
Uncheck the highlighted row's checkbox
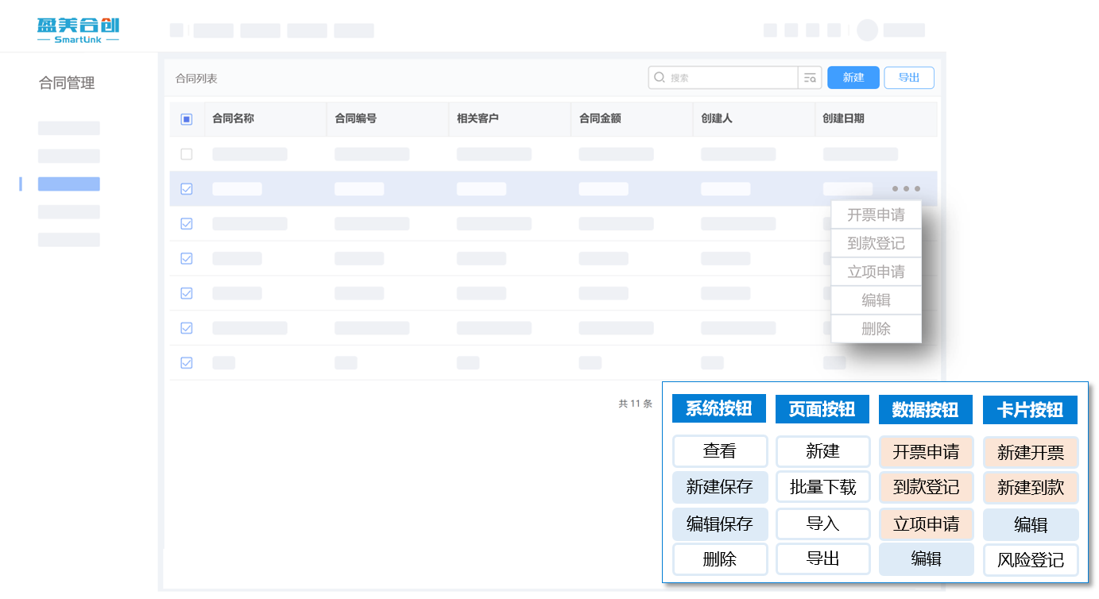click(x=187, y=189)
